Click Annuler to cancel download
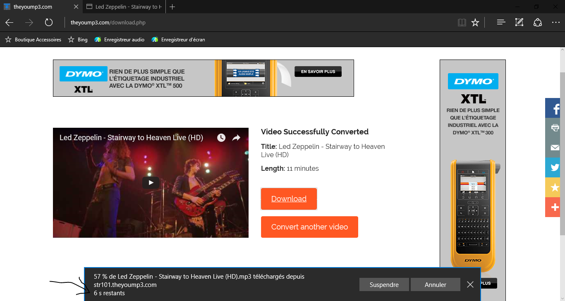The width and height of the screenshot is (565, 301). tap(436, 284)
